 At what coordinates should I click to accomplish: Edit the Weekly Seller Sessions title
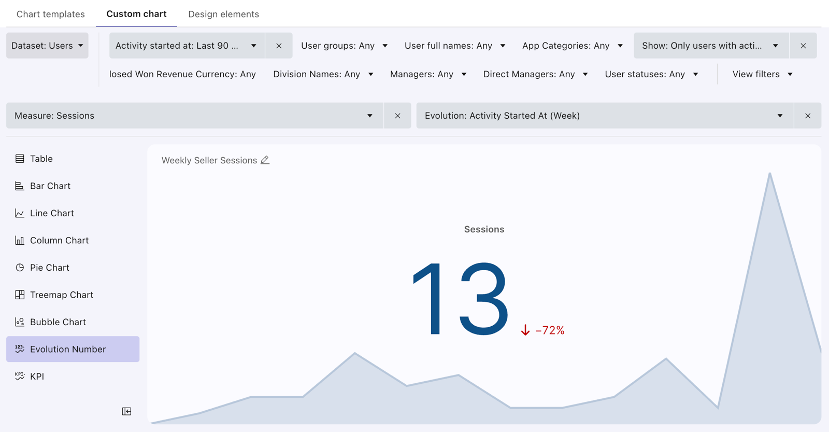pos(265,160)
